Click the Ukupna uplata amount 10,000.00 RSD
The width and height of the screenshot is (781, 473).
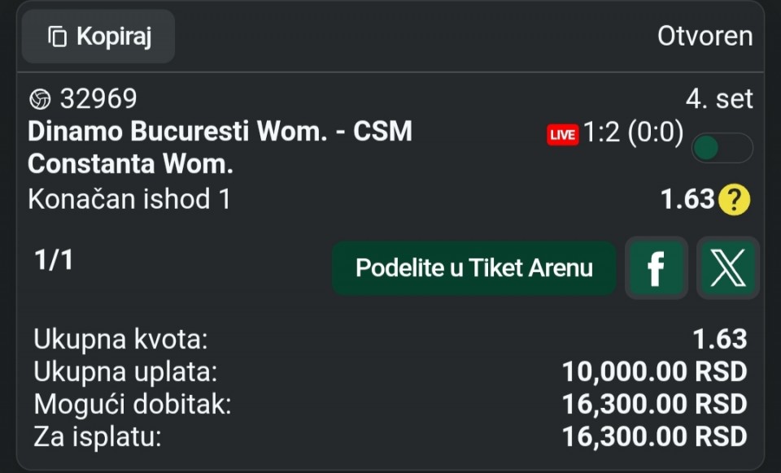(654, 371)
